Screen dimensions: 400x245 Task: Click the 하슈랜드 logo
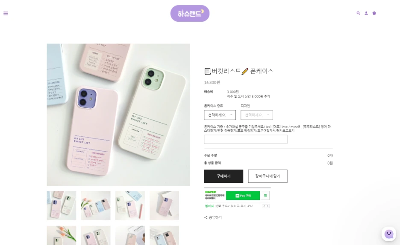(x=190, y=14)
